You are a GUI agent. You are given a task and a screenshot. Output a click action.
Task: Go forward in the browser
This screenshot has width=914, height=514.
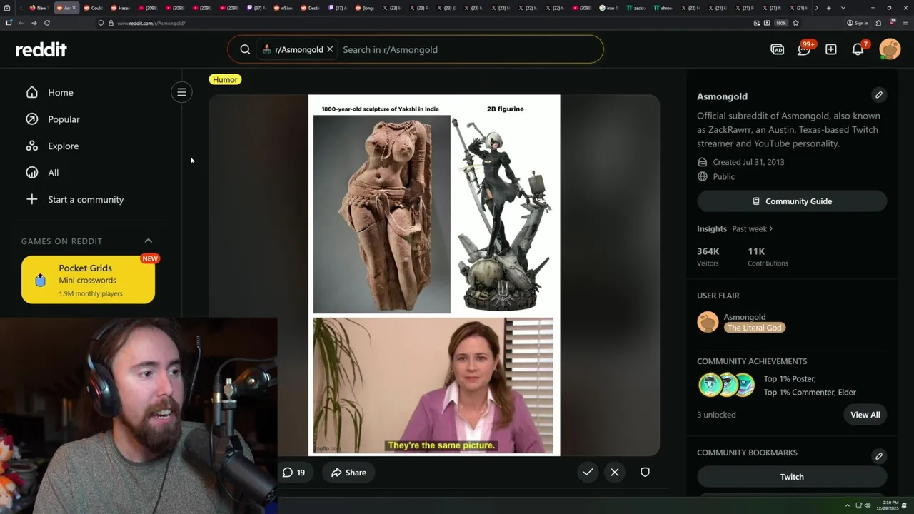tap(34, 23)
